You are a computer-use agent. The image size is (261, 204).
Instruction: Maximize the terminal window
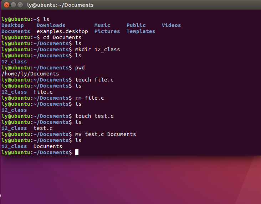[x=20, y=5]
